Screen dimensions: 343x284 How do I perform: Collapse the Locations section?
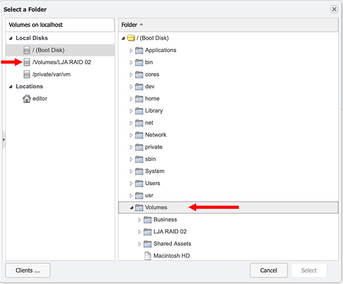click(11, 87)
